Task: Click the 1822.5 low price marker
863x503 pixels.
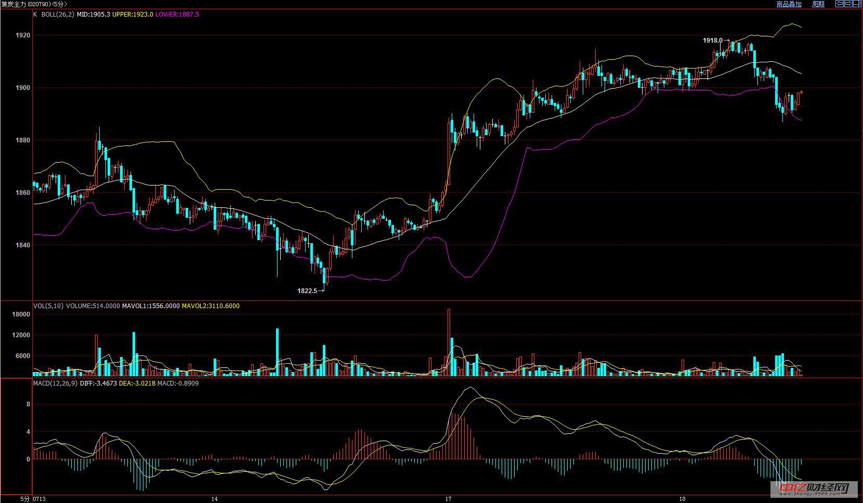Action: pos(307,291)
